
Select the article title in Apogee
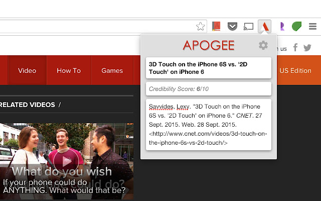click(x=209, y=68)
